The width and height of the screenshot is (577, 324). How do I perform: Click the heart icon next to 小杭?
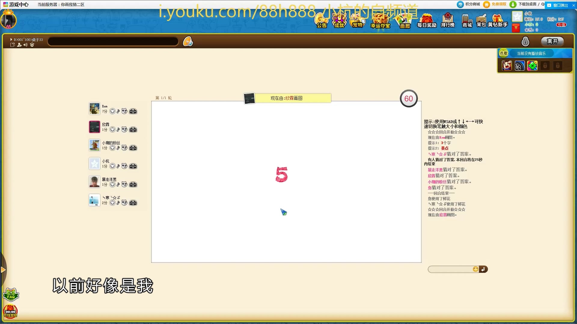click(x=112, y=166)
